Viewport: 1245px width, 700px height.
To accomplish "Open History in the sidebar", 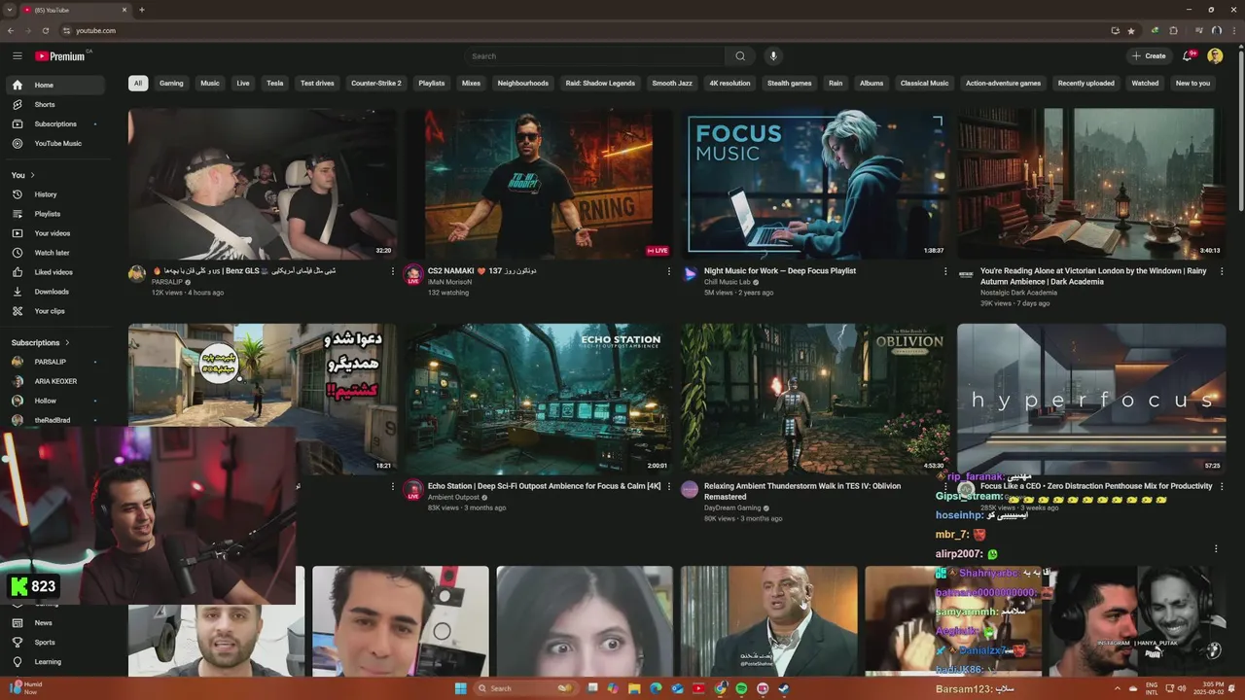I will click(56, 194).
